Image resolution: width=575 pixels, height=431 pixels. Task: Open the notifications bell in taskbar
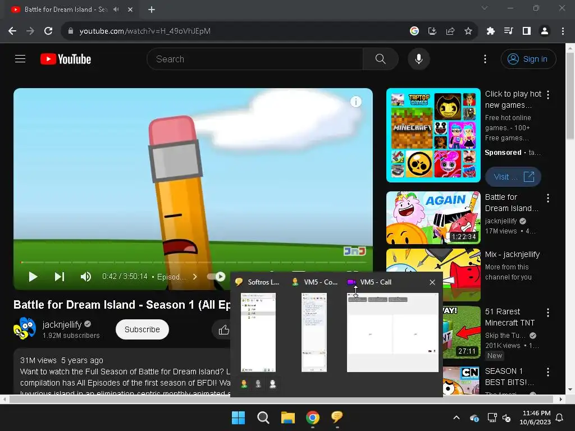pos(560,418)
